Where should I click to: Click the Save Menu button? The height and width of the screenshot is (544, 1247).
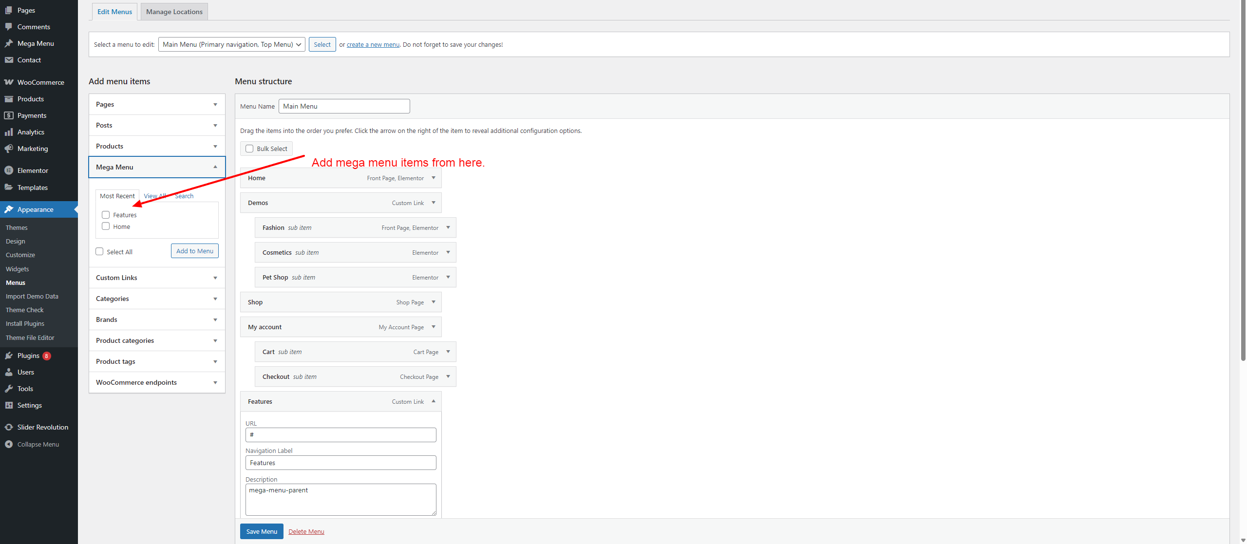coord(262,531)
